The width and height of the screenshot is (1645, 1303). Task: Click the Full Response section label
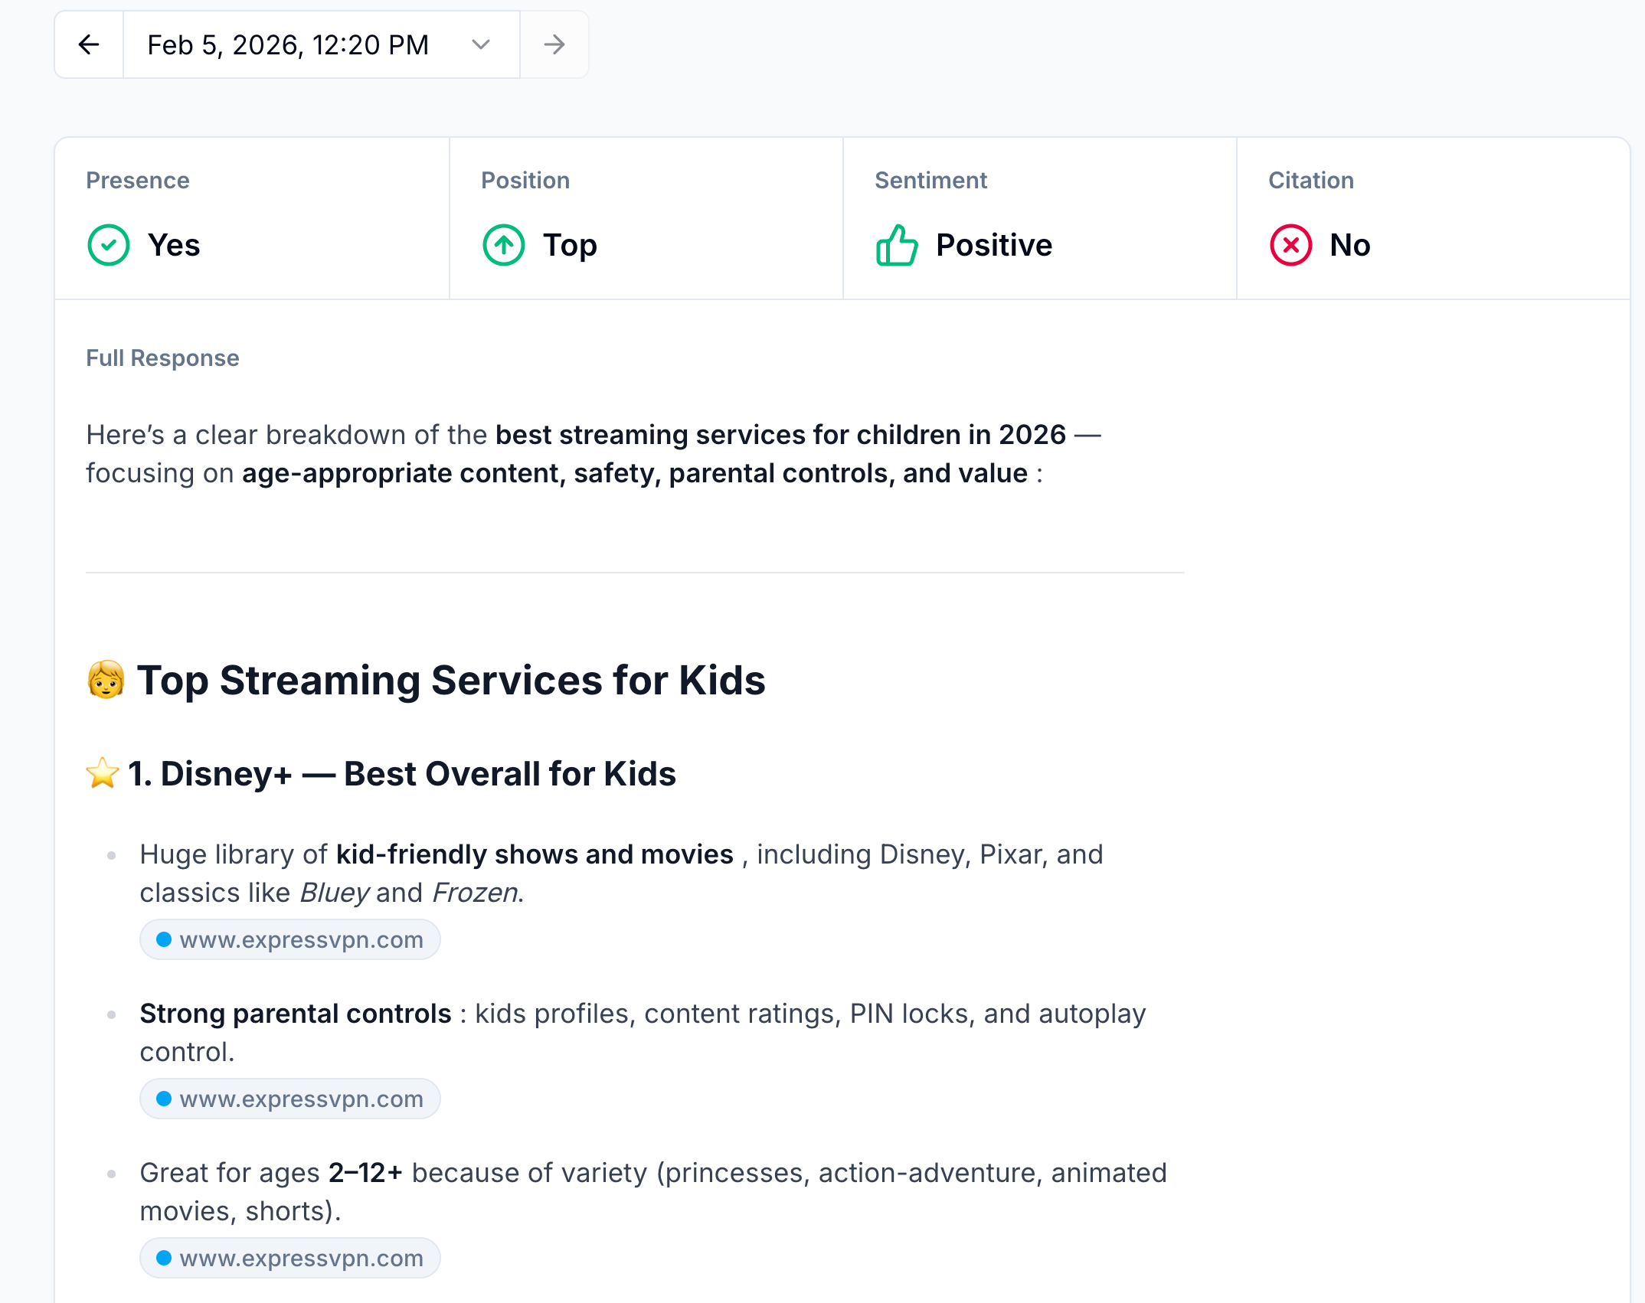(x=162, y=358)
